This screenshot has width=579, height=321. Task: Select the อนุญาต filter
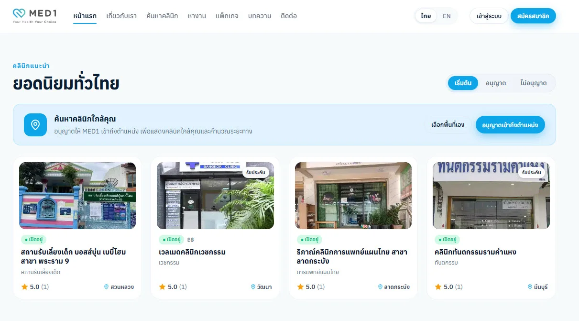click(x=496, y=83)
